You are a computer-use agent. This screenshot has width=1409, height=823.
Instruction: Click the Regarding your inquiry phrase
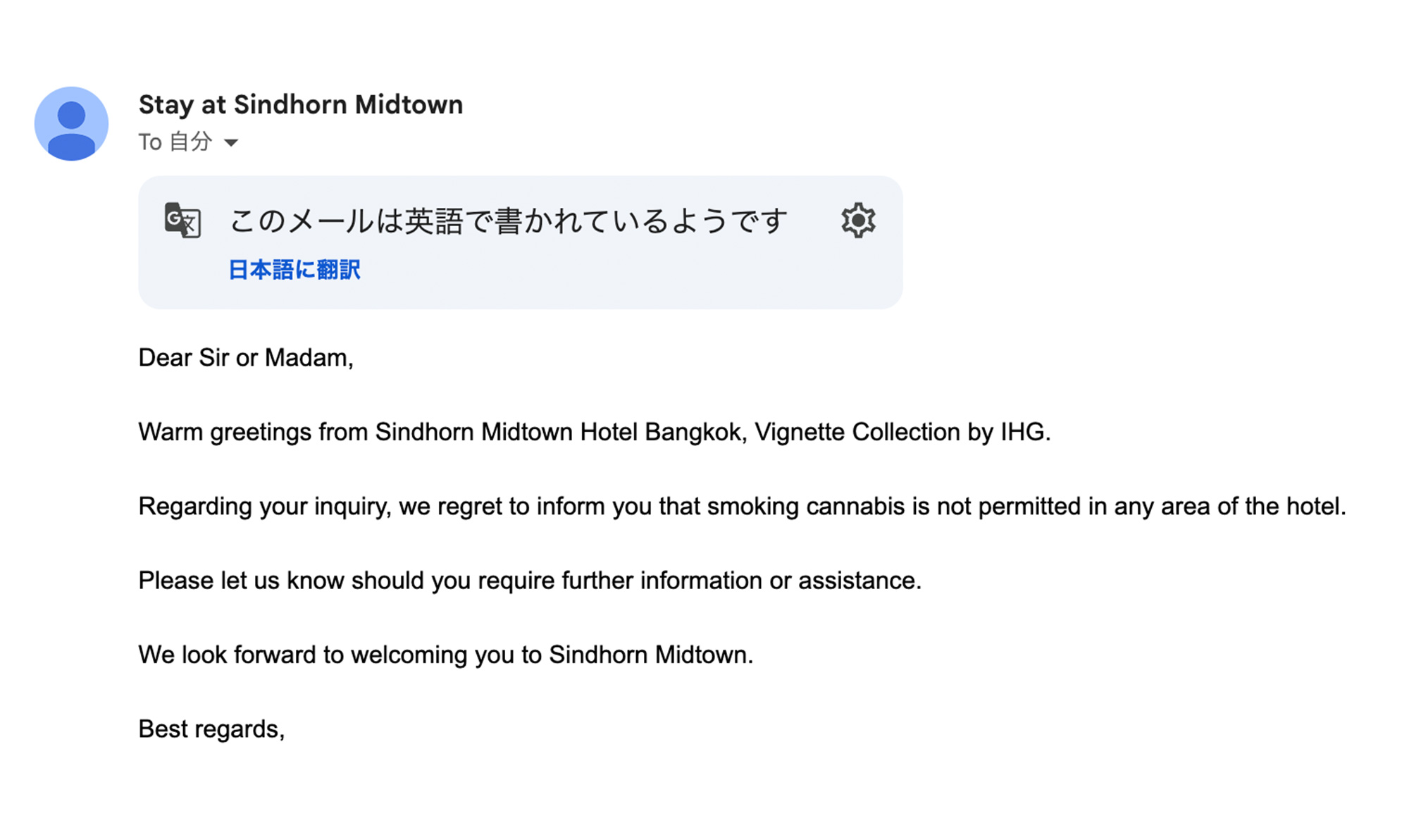[264, 507]
